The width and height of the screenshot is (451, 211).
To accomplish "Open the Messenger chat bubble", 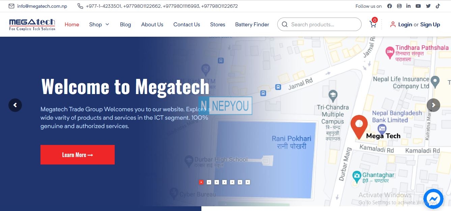I will (433, 199).
